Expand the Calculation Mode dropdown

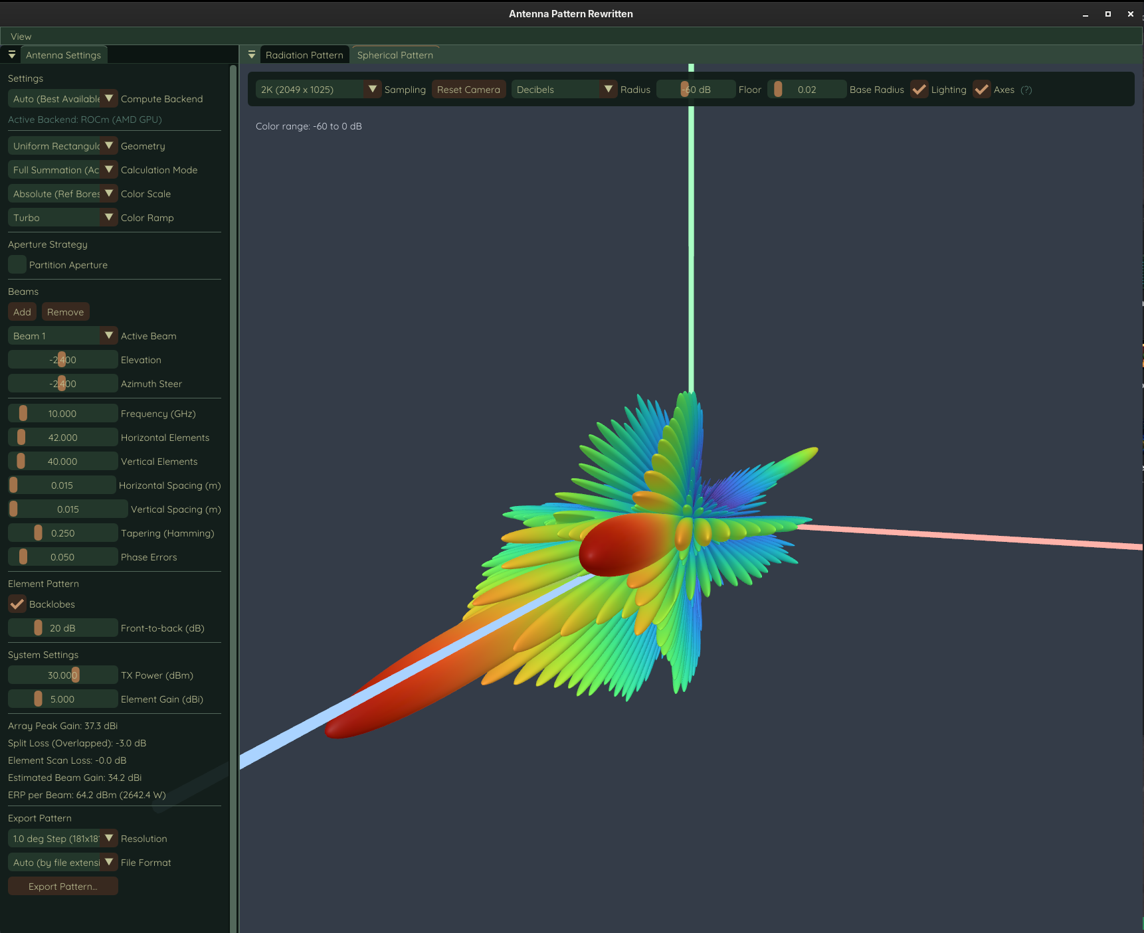[x=62, y=169]
